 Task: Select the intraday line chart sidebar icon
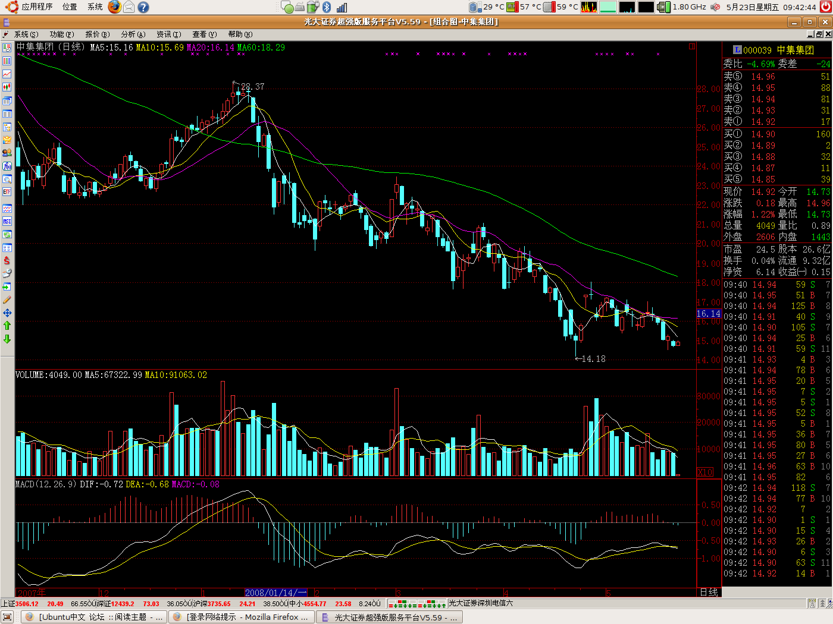(x=7, y=74)
